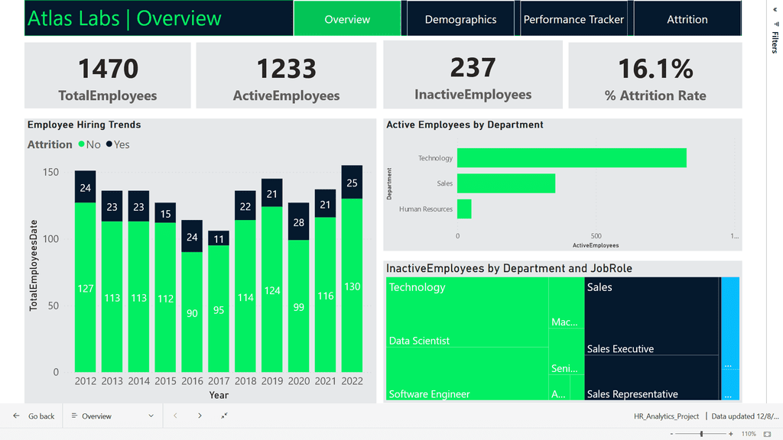Click the Filters funnel icon
The image size is (783, 440).
pos(776,24)
